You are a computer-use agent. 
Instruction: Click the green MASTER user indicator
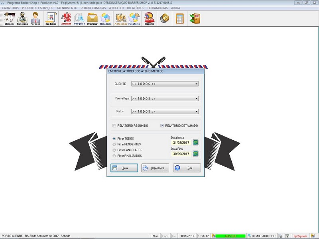[x=231, y=236]
